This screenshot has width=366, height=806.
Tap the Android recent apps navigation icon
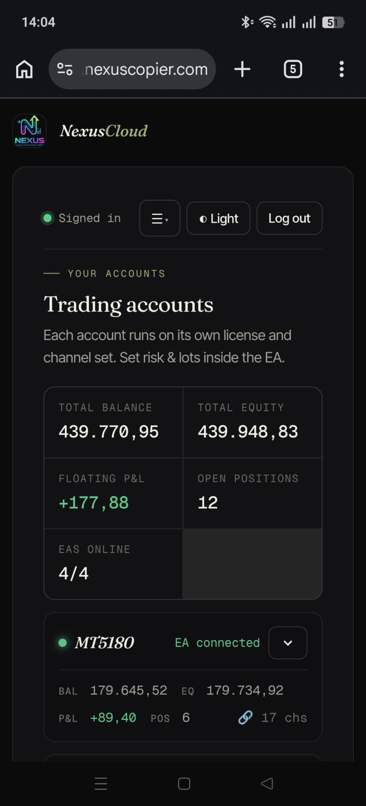(101, 783)
